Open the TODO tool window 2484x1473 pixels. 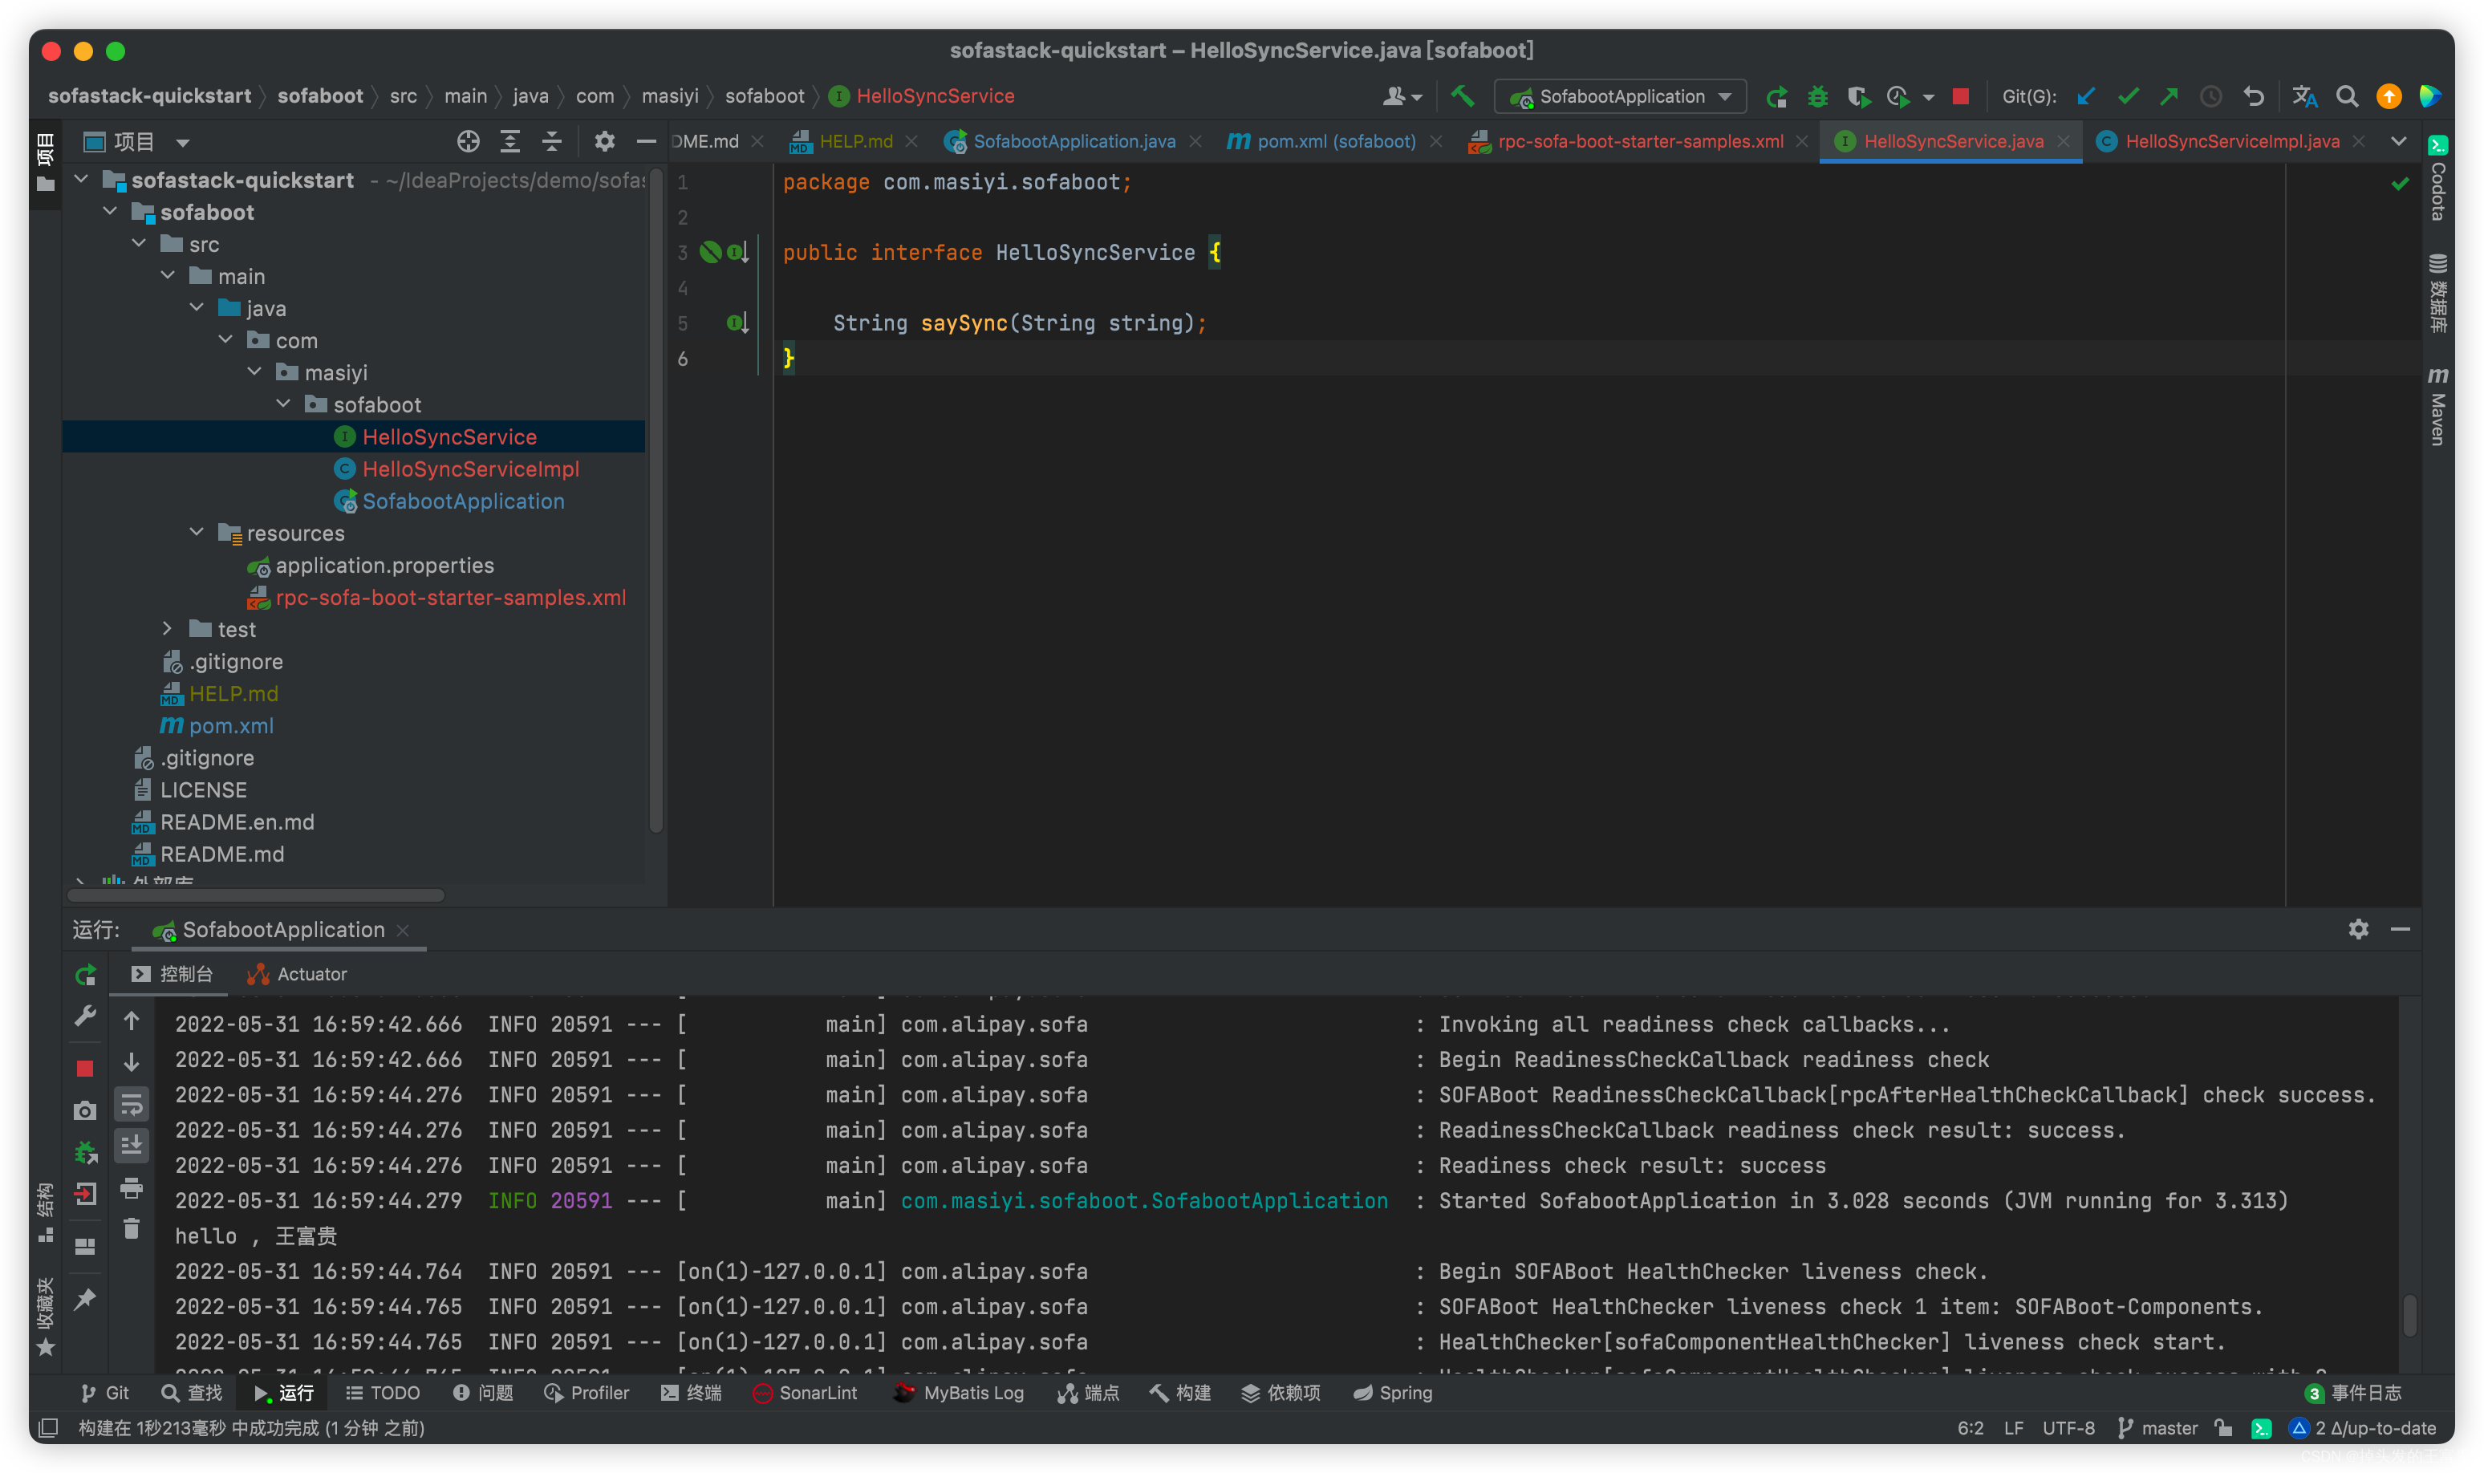pyautogui.click(x=383, y=1392)
